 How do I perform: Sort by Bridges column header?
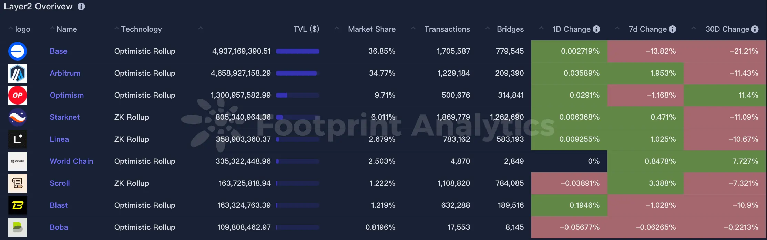pos(510,29)
